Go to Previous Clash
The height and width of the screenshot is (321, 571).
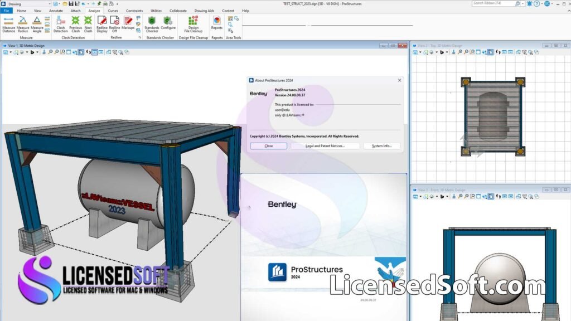pos(75,24)
